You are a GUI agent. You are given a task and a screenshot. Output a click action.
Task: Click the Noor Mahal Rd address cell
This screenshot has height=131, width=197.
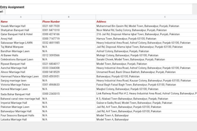146,30
